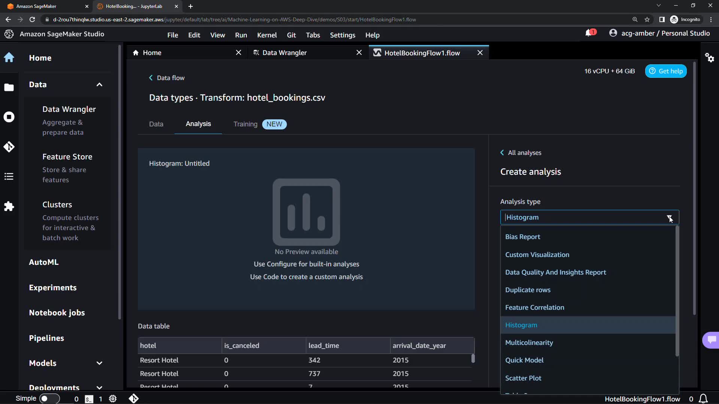Open the Git sidebar icon
Viewport: 719px width, 404px height.
(9, 147)
